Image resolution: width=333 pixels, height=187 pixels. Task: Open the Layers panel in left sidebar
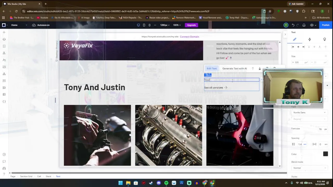(x=4, y=39)
